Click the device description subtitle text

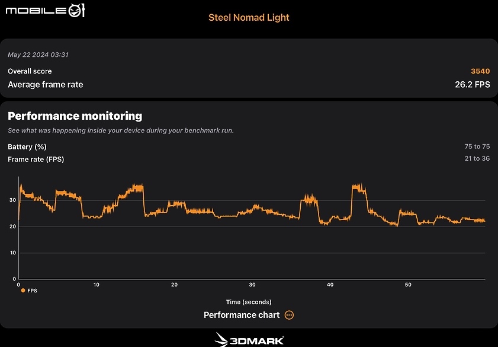pos(121,130)
